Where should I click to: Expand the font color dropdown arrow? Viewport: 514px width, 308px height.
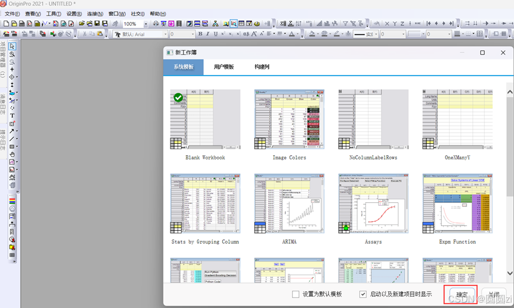[x=298, y=34]
